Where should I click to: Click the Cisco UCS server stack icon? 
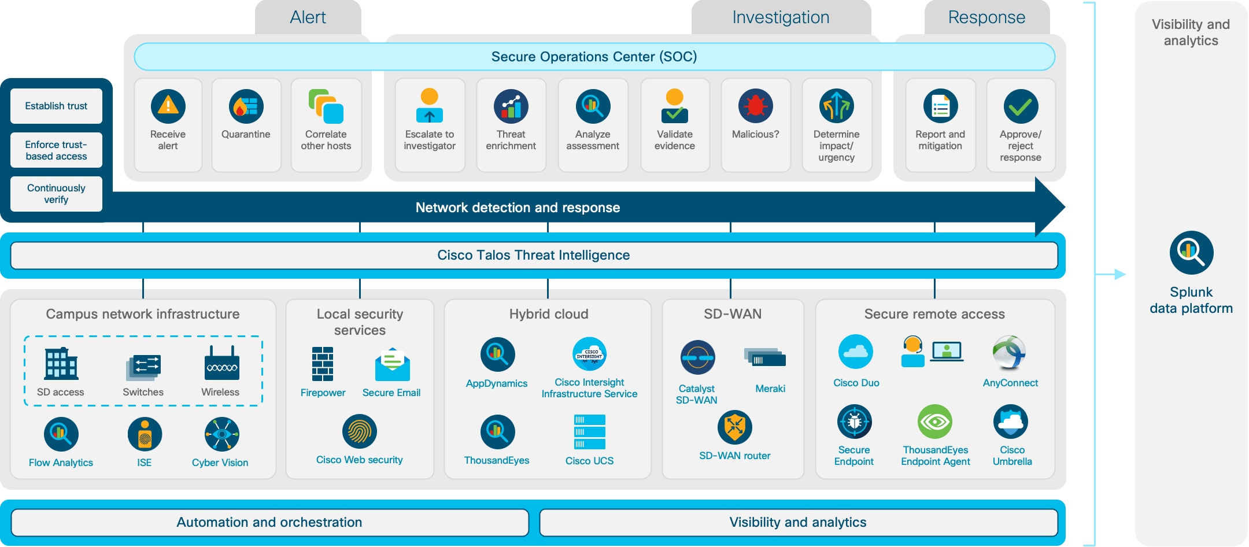tap(590, 432)
